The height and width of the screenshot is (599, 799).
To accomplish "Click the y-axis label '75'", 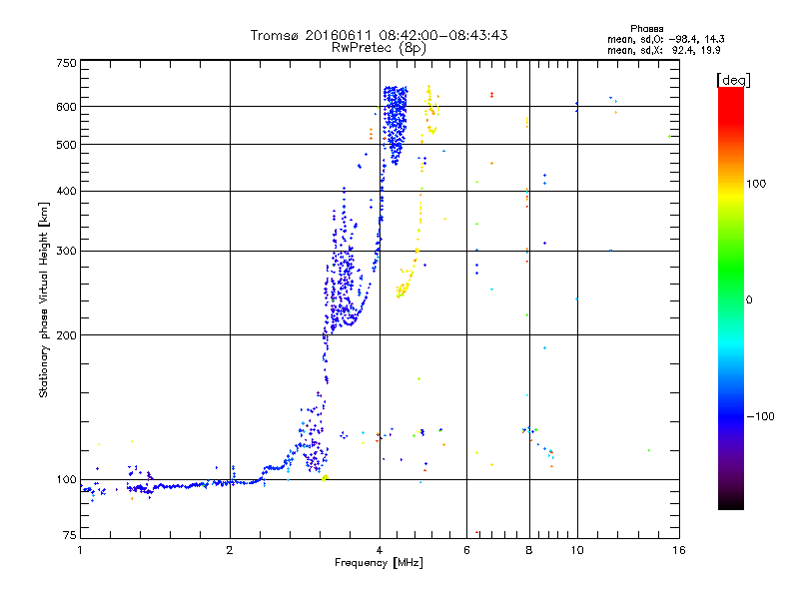I will [x=70, y=535].
